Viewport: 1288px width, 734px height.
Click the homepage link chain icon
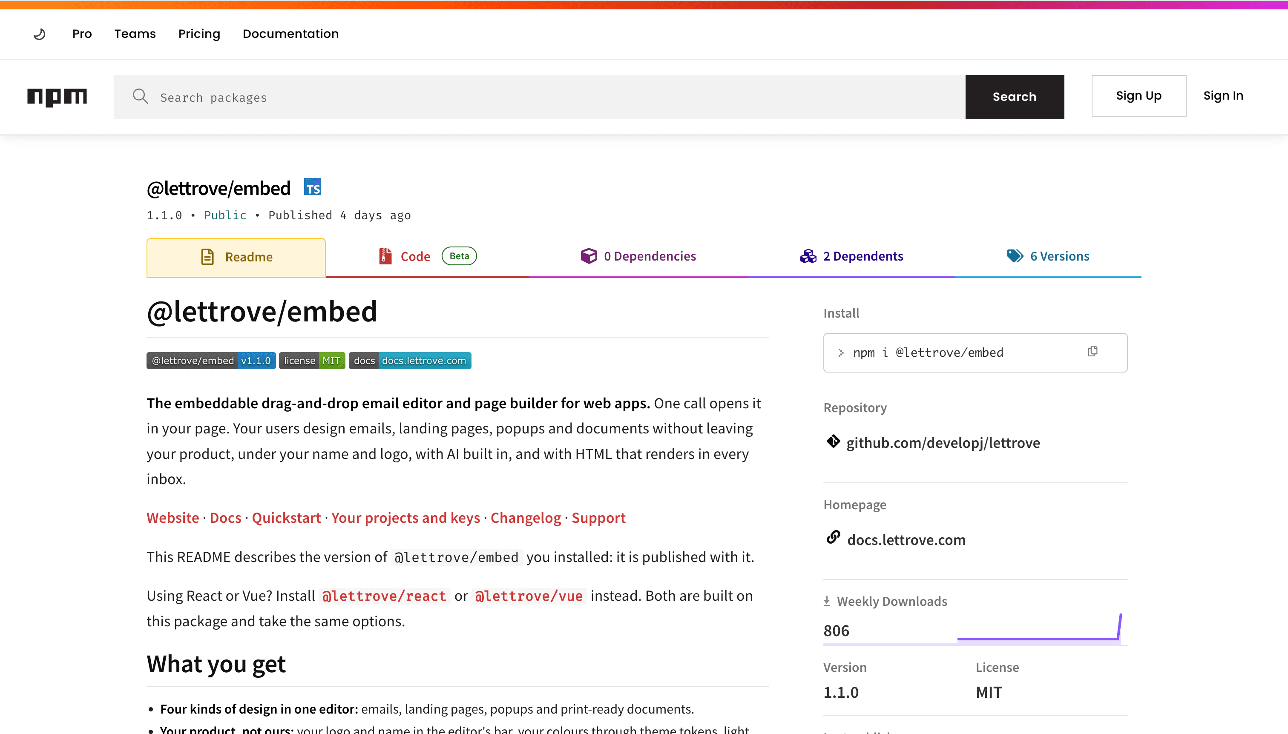coord(833,538)
